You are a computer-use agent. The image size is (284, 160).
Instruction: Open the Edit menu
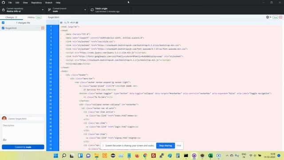[17, 3]
